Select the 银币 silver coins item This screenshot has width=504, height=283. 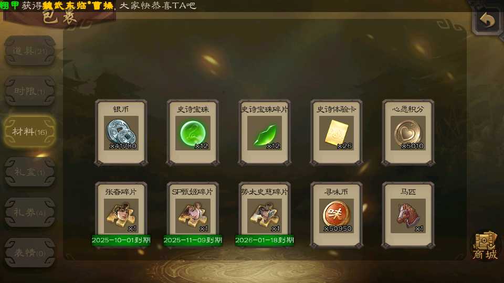click(121, 133)
